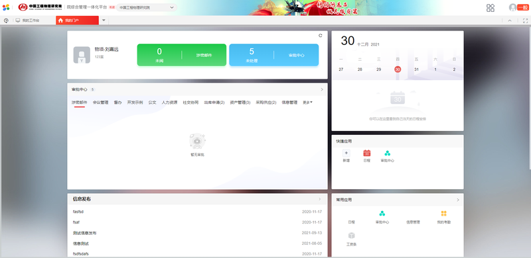531x258 pixels.
Task: Open 审批中心 icon in 常用应用
Action: point(382,214)
